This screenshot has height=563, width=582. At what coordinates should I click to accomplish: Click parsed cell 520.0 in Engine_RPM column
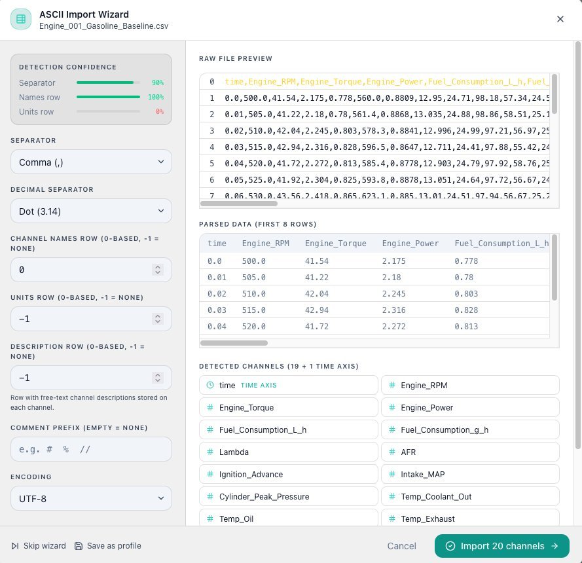click(x=254, y=327)
